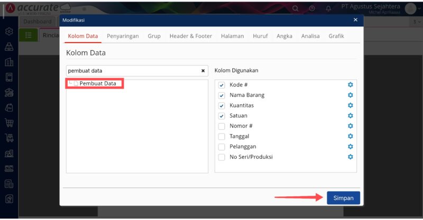This screenshot has width=423, height=220.
Task: Open the Header & Footer tab
Action: click(190, 36)
